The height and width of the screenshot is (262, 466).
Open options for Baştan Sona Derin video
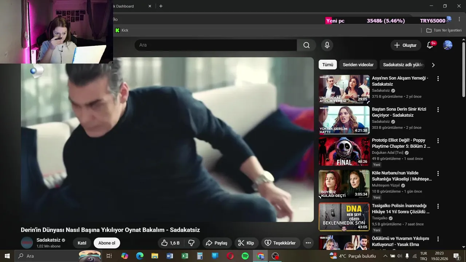(438, 110)
